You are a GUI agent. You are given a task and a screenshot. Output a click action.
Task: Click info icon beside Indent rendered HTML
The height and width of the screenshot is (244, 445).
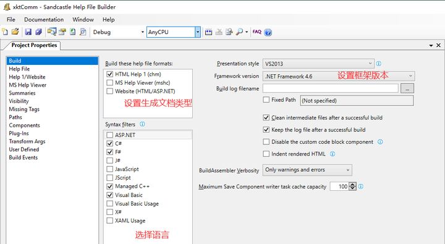point(333,154)
